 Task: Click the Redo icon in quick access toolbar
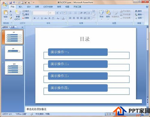coord(19,3)
